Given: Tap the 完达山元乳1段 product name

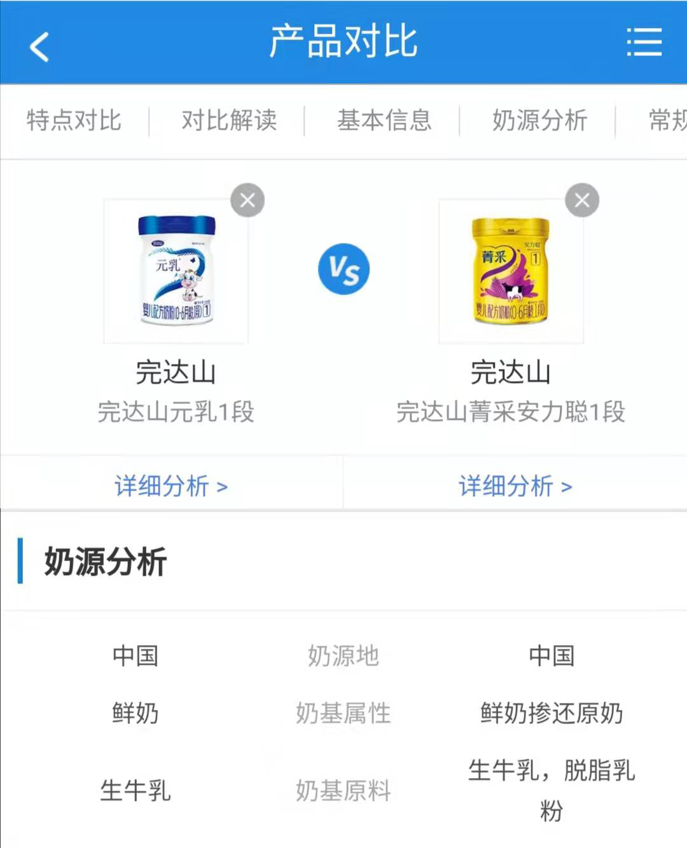Looking at the screenshot, I should pos(176,412).
